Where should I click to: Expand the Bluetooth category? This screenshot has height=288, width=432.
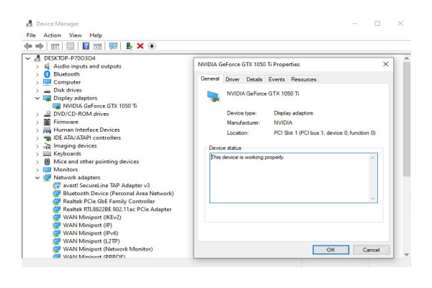point(37,74)
